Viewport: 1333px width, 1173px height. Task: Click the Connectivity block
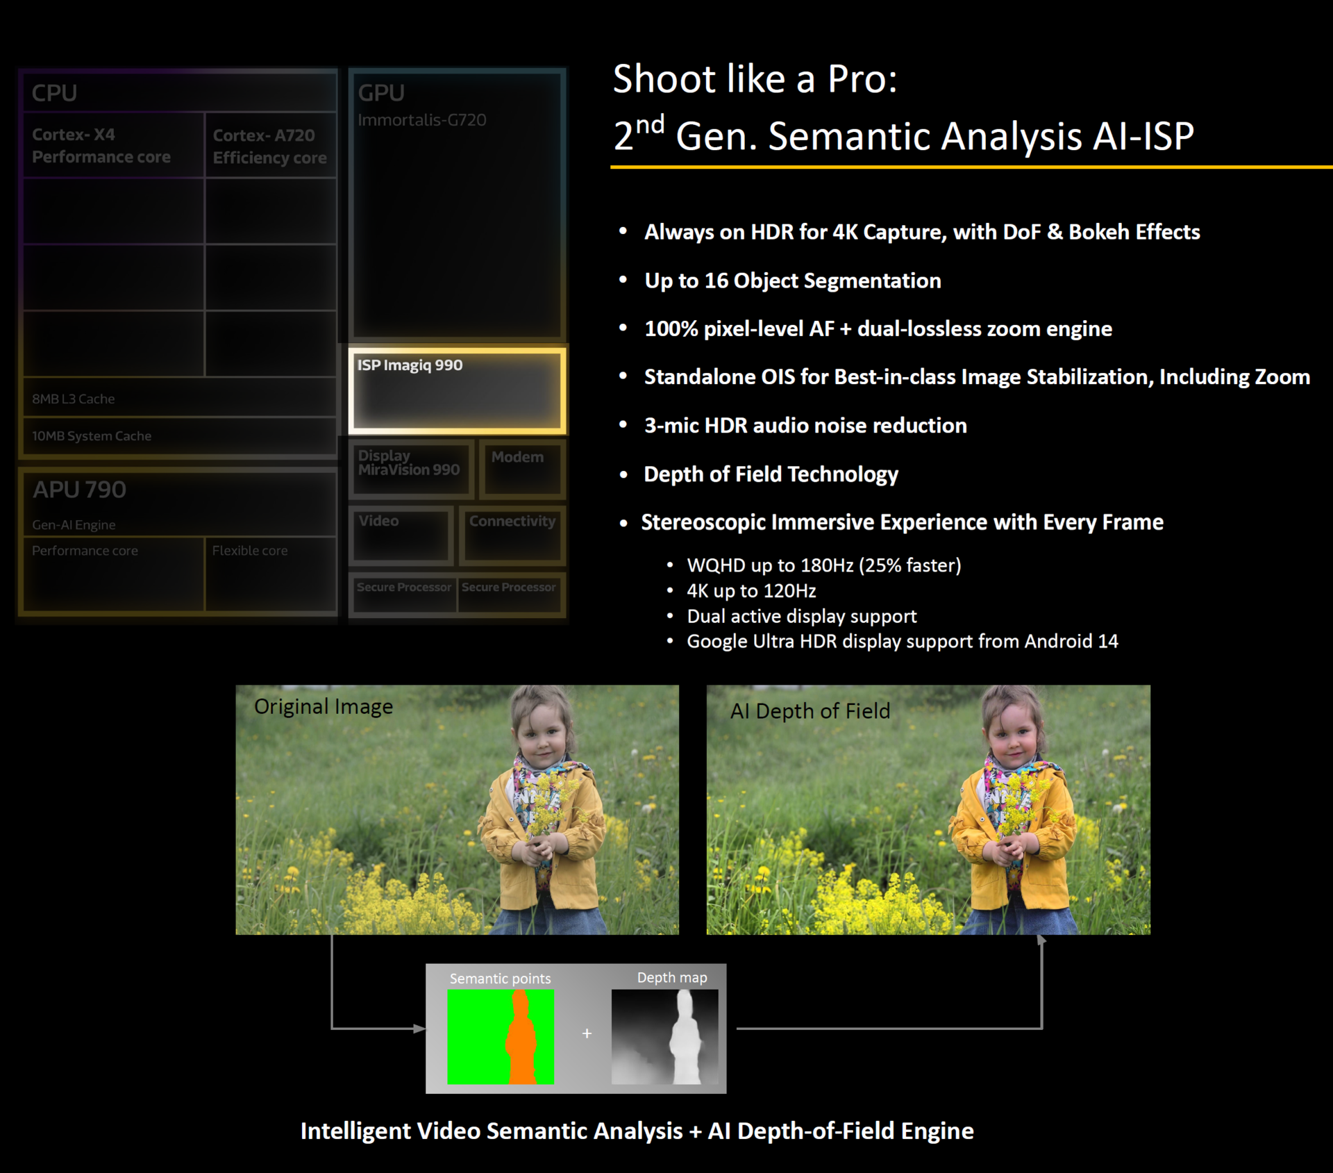[512, 535]
